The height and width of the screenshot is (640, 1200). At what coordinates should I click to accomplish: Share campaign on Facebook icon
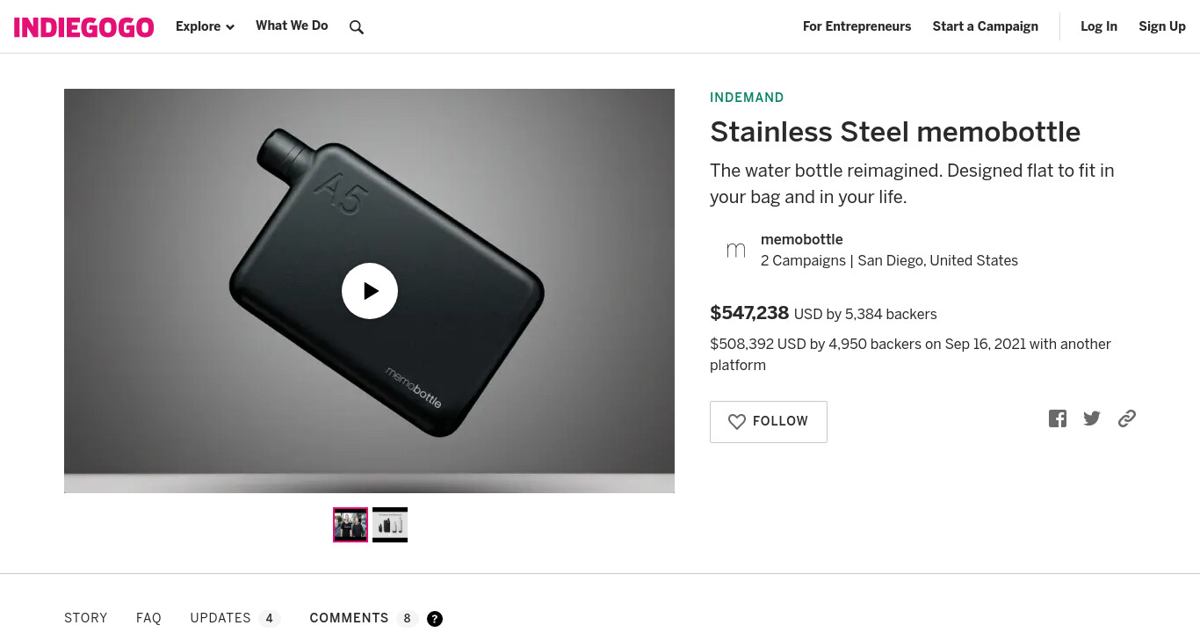click(1058, 418)
